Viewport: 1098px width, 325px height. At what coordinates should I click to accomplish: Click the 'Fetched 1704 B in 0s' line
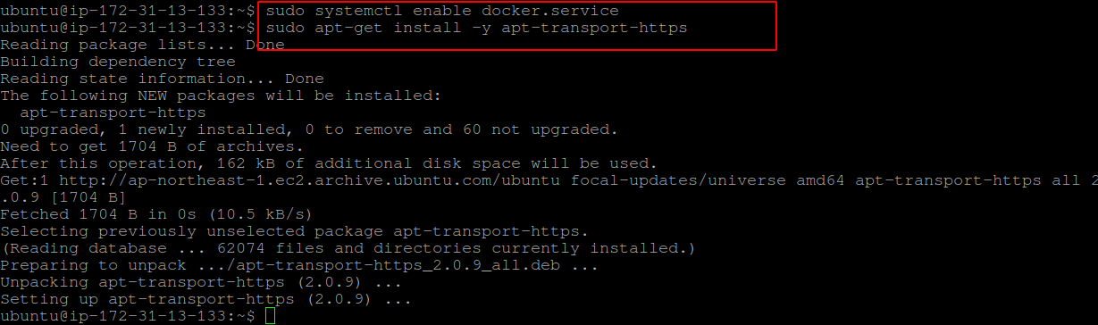155,214
